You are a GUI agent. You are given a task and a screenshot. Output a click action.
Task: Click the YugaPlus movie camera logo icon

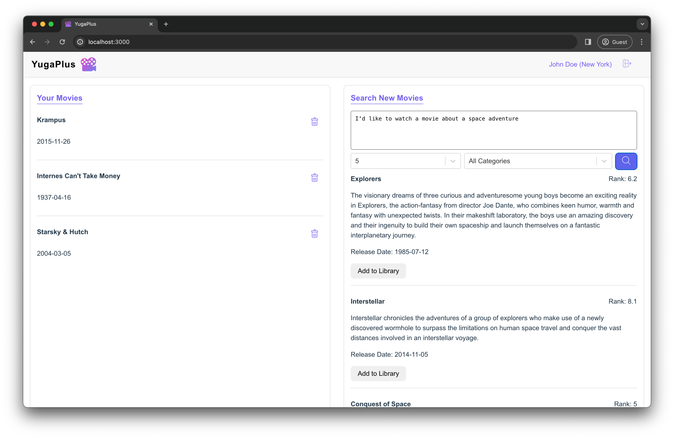[88, 64]
